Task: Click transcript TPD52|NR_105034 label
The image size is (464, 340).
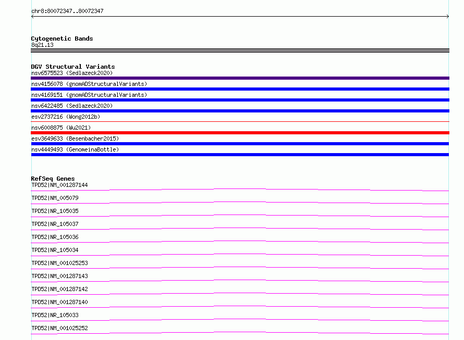Action: (x=55, y=250)
